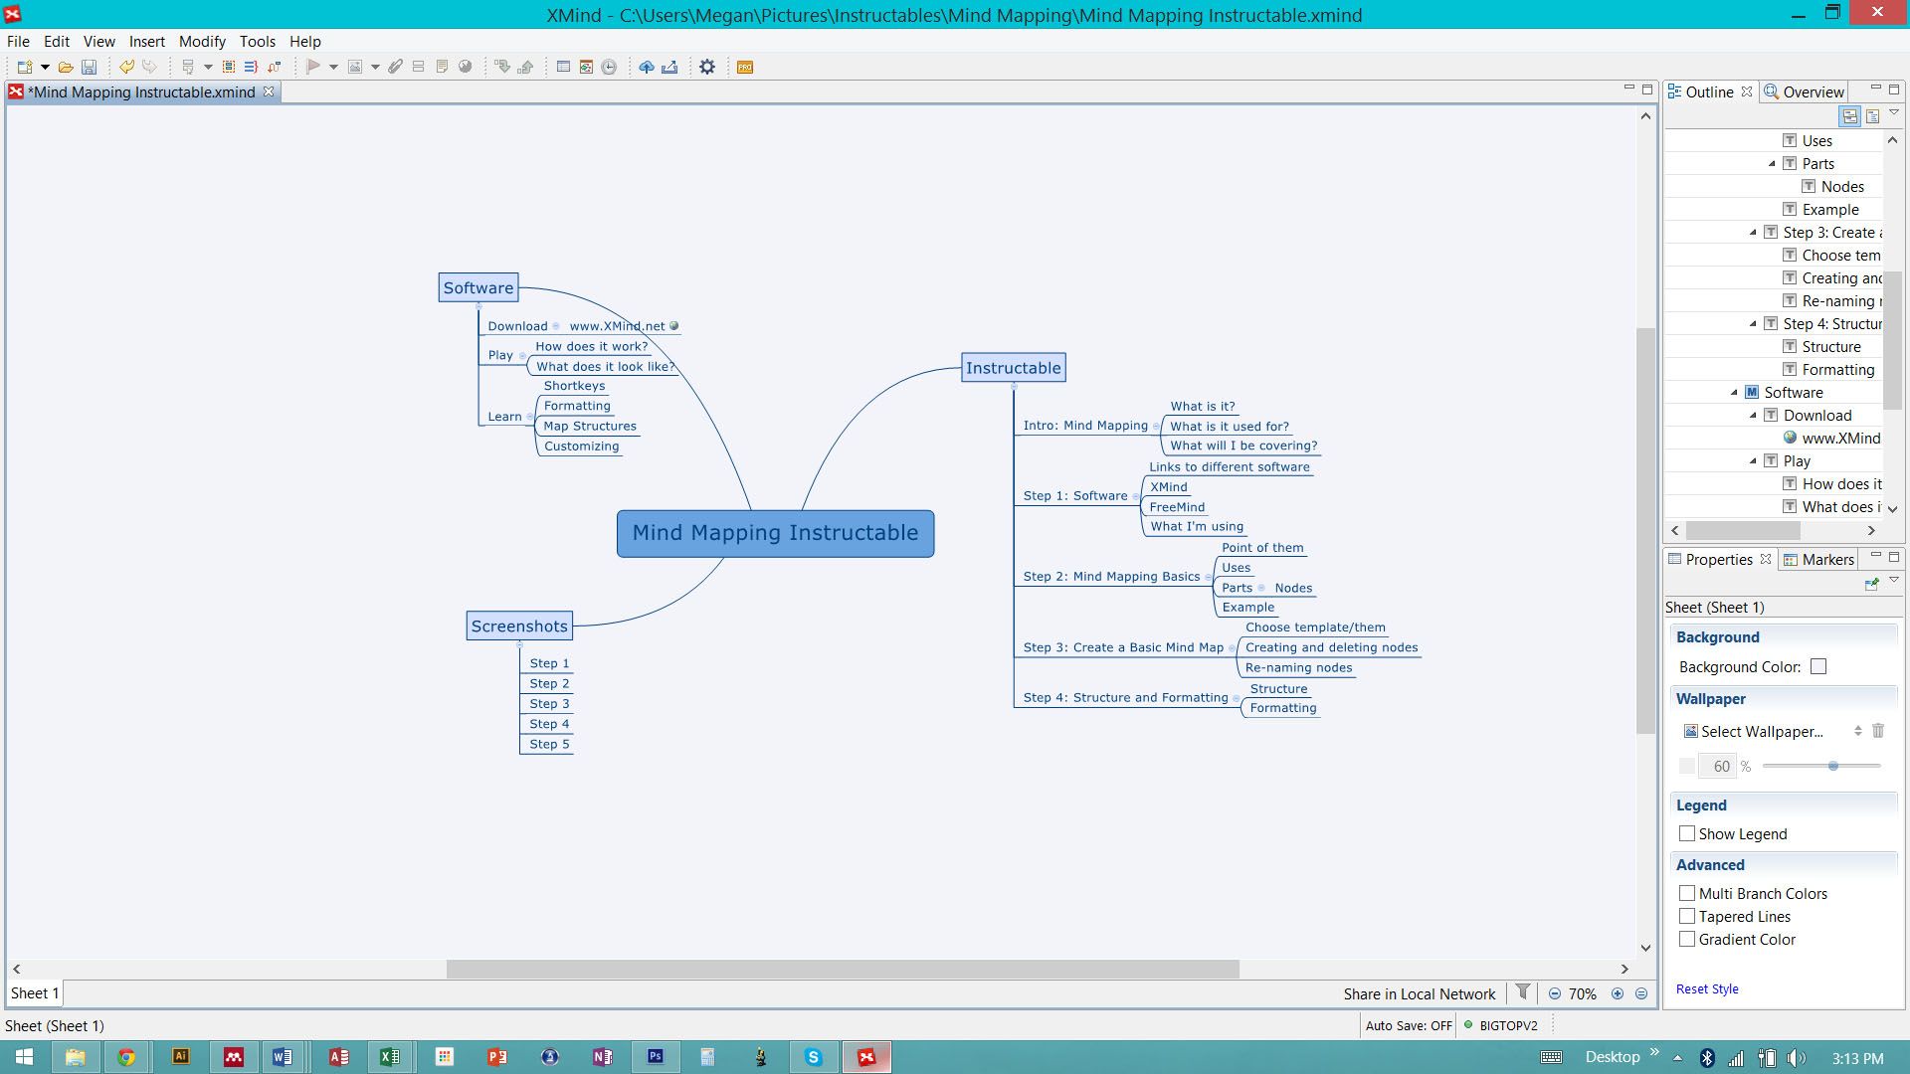Image resolution: width=1910 pixels, height=1074 pixels.
Task: Upload the map using the cloud icon
Action: click(647, 67)
